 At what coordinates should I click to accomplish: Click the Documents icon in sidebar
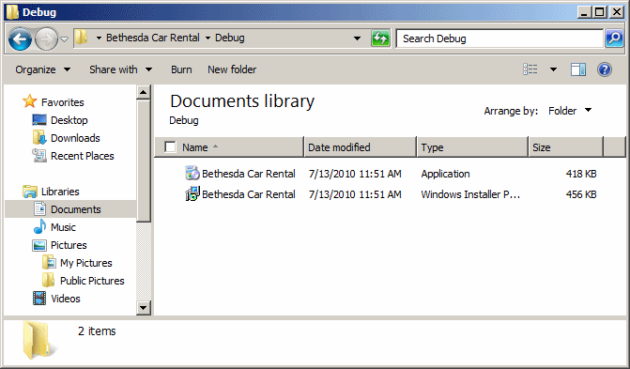tap(39, 209)
